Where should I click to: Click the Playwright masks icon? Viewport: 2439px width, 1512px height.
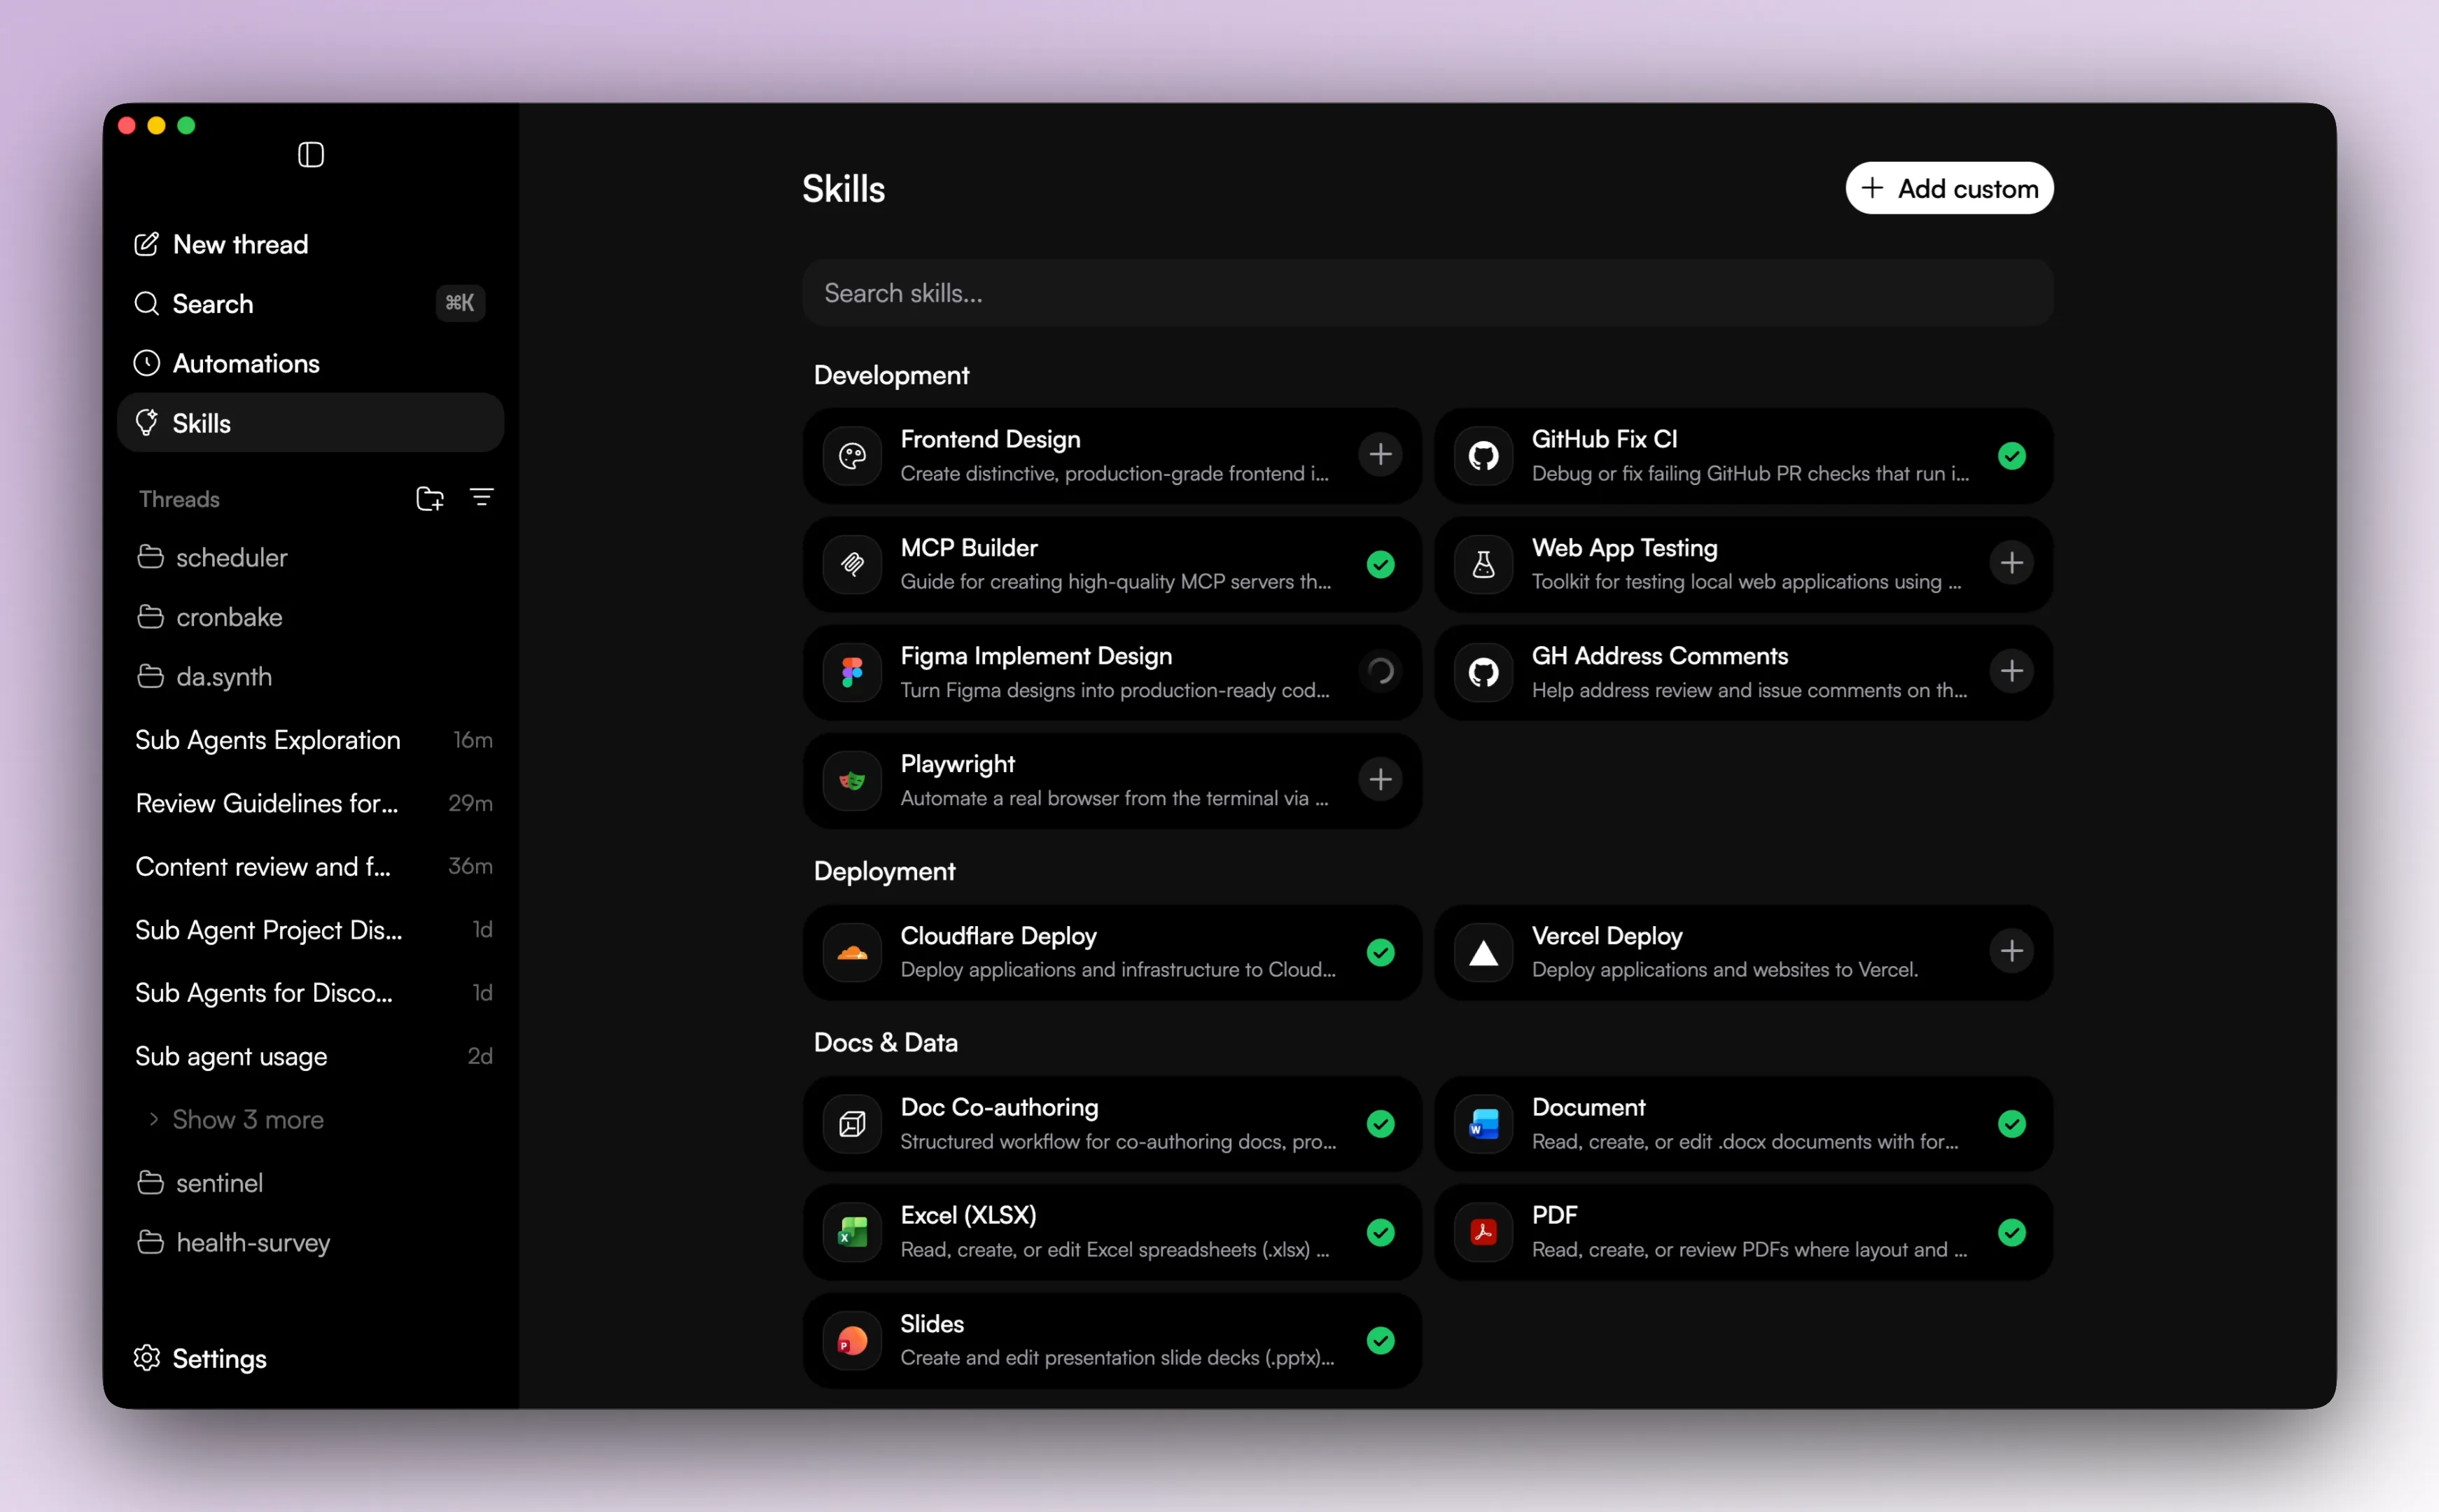coord(852,780)
